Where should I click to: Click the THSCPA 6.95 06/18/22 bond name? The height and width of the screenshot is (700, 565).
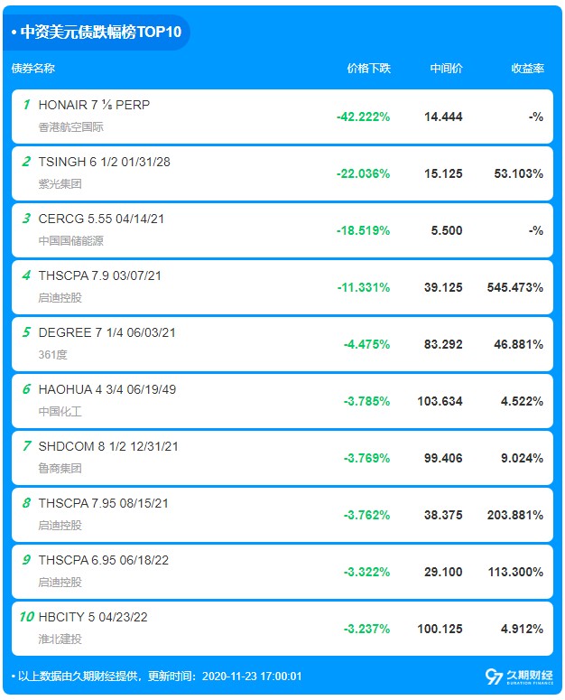103,560
